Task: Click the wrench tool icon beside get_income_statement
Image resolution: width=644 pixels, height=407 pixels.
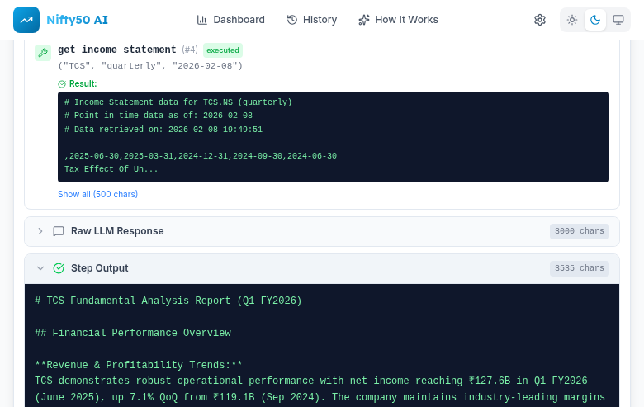Action: click(x=43, y=53)
